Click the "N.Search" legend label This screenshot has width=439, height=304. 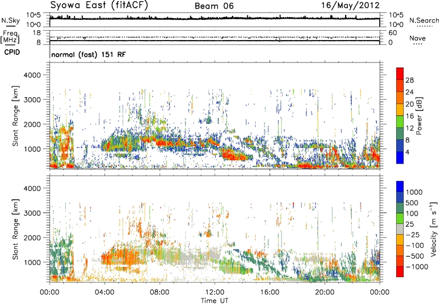coord(424,20)
